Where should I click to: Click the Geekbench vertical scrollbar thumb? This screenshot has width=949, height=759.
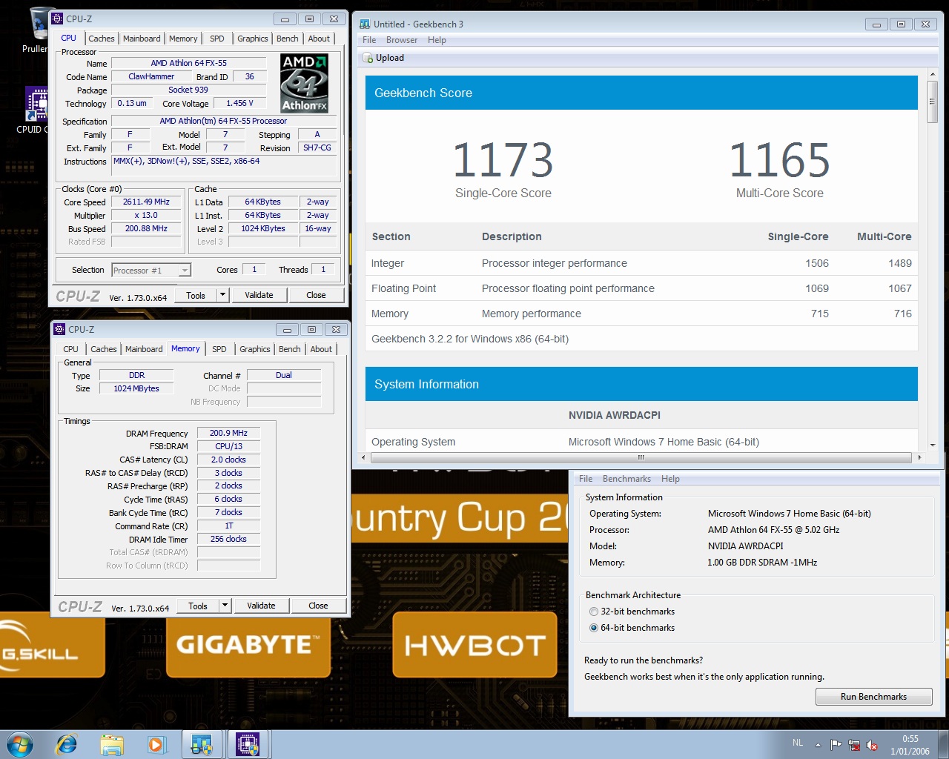pyautogui.click(x=933, y=102)
